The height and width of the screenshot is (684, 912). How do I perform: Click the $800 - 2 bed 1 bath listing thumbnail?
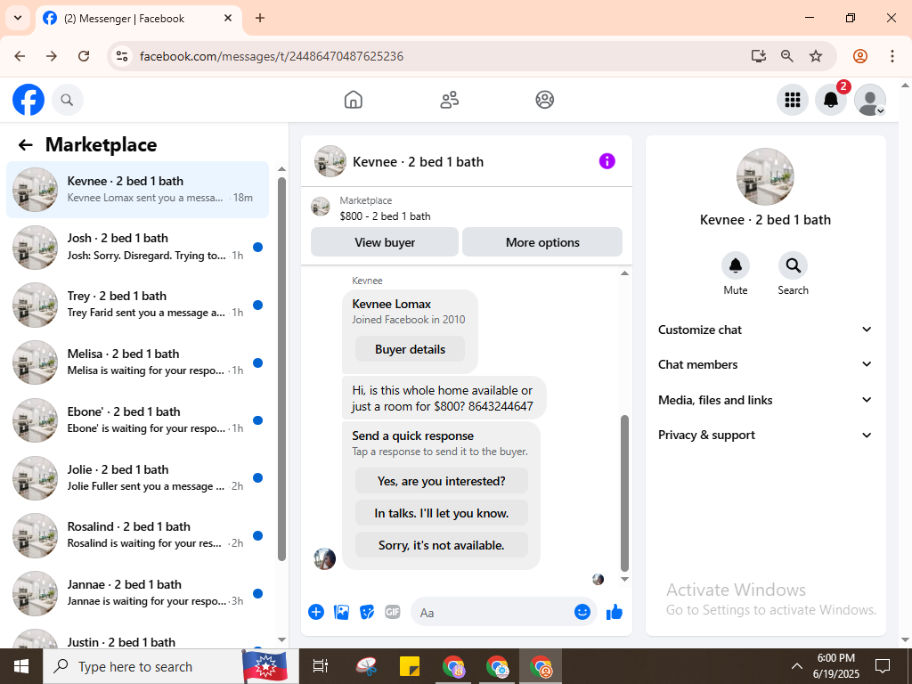pyautogui.click(x=321, y=207)
